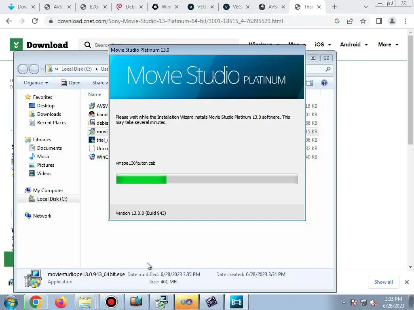The image size is (414, 310).
Task: Toggle Explorer preview pane icon
Action: point(310,83)
